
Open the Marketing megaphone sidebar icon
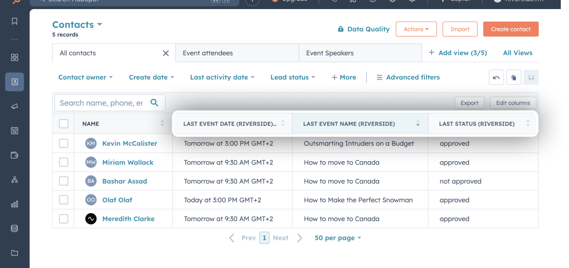click(x=15, y=106)
